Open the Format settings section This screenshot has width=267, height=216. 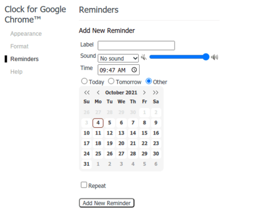(x=19, y=46)
